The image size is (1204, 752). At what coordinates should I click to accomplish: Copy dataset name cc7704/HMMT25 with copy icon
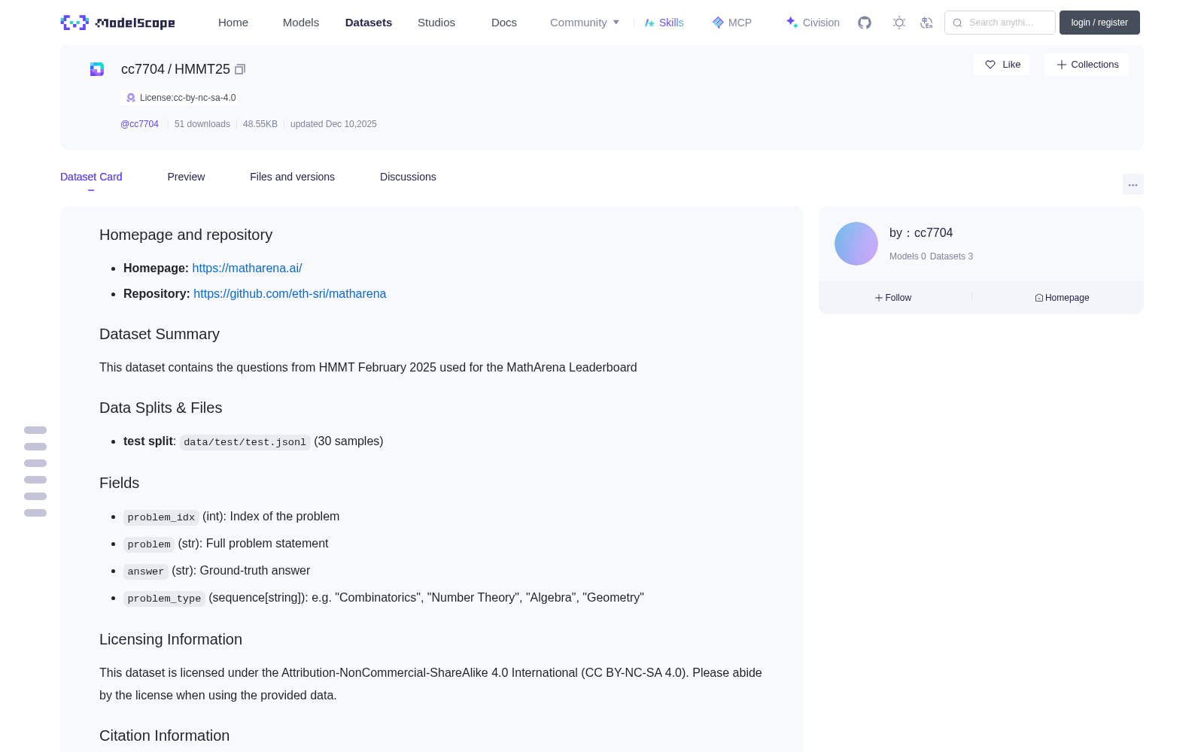point(240,69)
